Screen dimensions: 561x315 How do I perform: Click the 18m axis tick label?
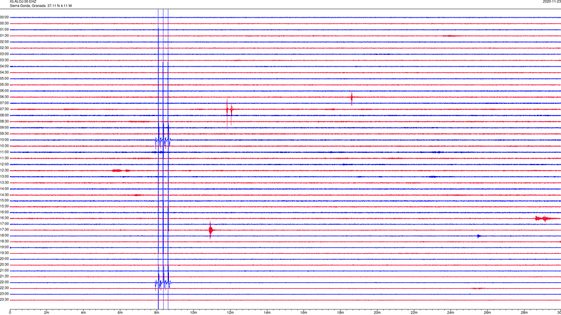(340, 313)
